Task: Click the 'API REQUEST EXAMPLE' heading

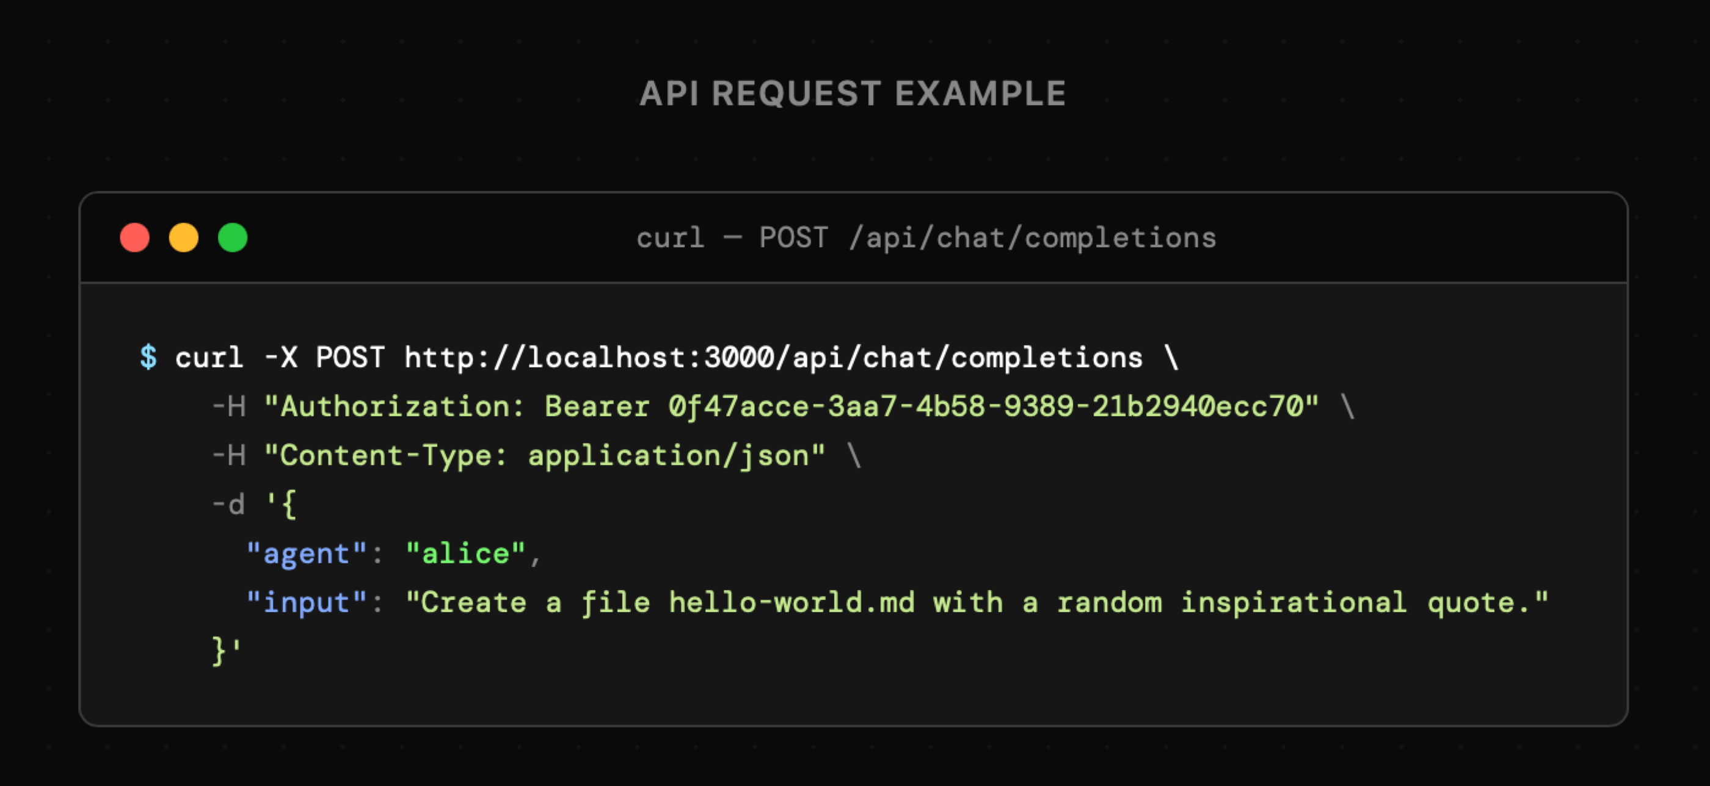Action: point(853,93)
